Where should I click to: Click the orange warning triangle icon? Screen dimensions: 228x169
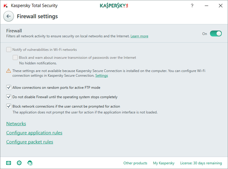[x=8, y=70]
